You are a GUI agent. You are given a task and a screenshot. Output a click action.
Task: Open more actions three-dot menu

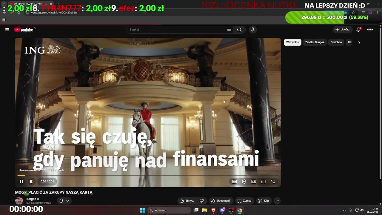point(277,201)
